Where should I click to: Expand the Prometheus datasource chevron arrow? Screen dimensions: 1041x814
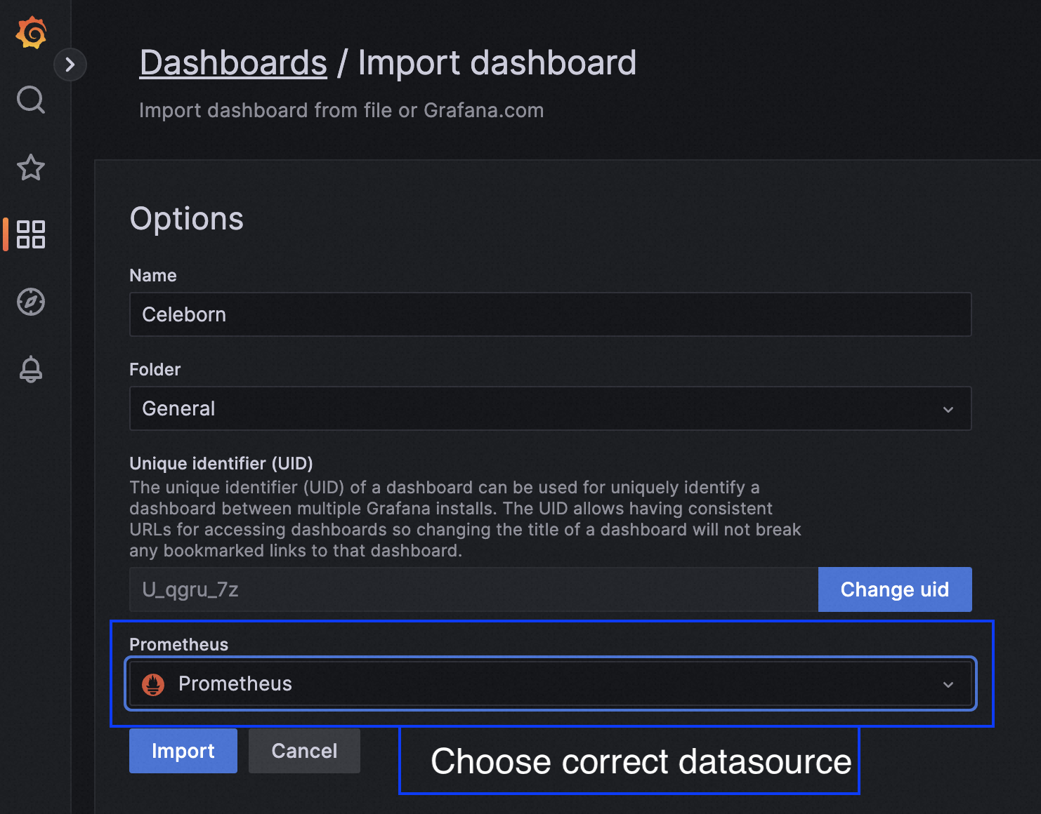948,684
